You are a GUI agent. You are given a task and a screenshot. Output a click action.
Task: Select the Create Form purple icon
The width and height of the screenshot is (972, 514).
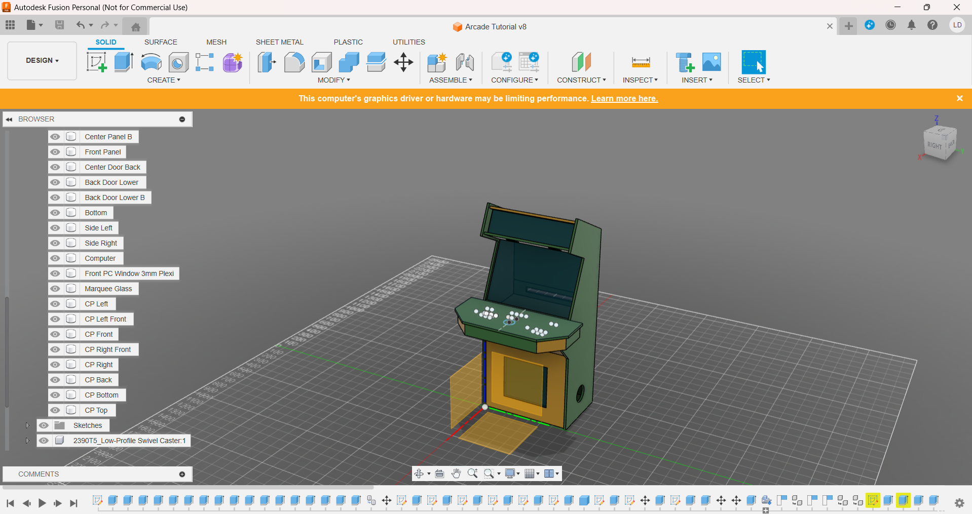tap(233, 62)
